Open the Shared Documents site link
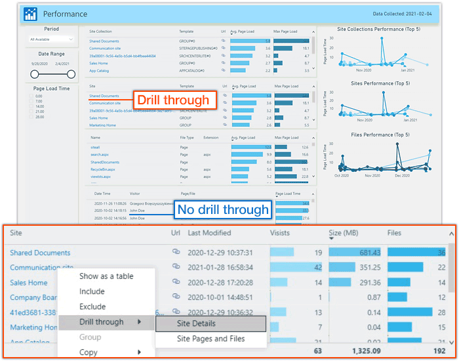 [40, 253]
